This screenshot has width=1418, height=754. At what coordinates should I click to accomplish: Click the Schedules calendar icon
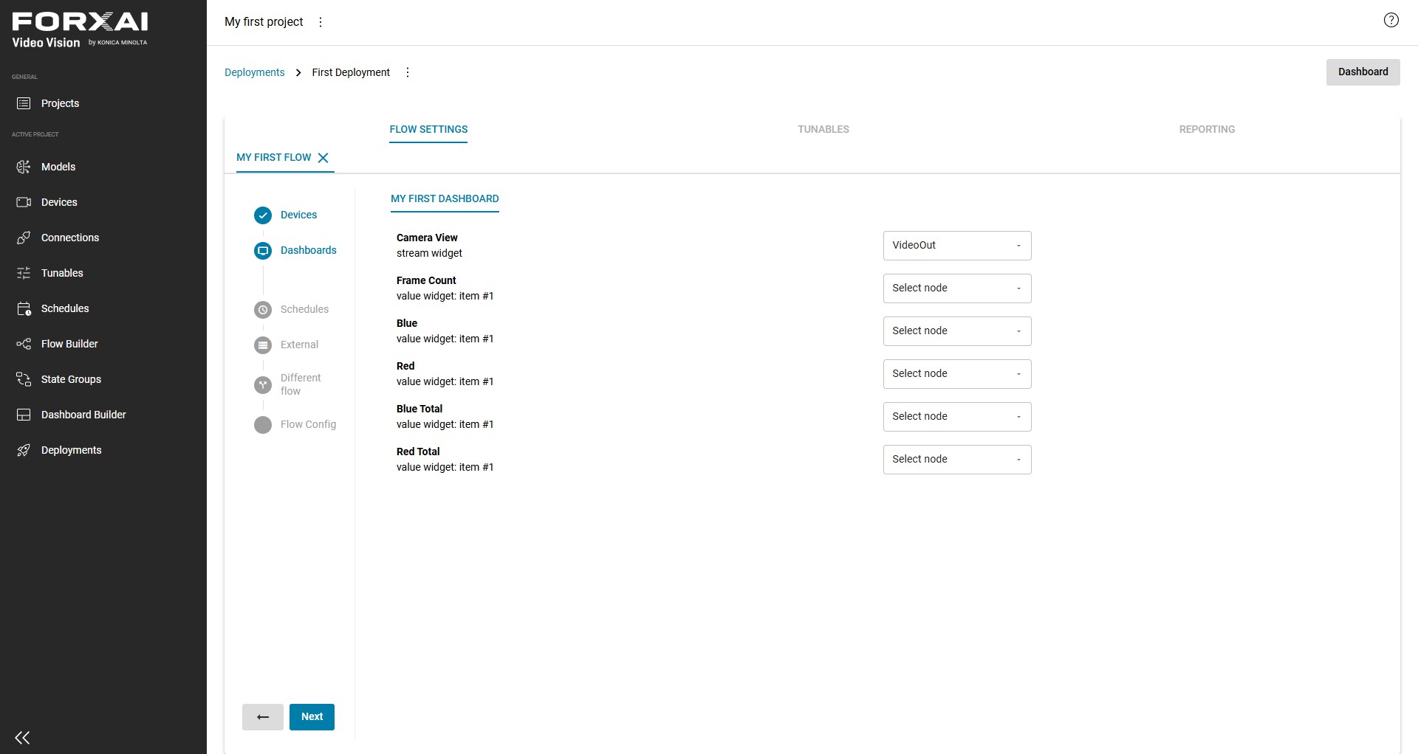24,308
